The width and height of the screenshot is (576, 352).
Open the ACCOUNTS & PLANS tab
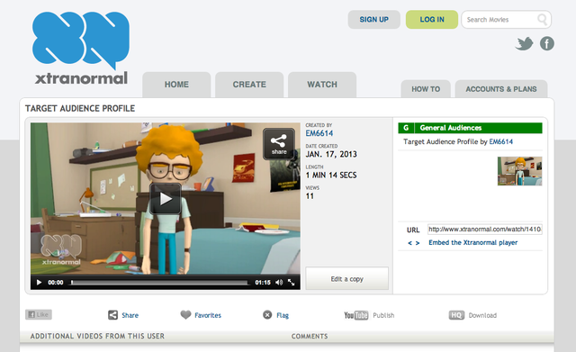coord(501,89)
